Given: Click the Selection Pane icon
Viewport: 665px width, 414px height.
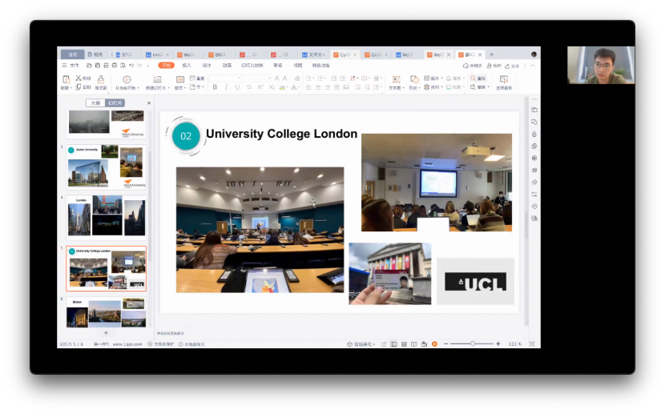Looking at the screenshot, I should (x=504, y=79).
